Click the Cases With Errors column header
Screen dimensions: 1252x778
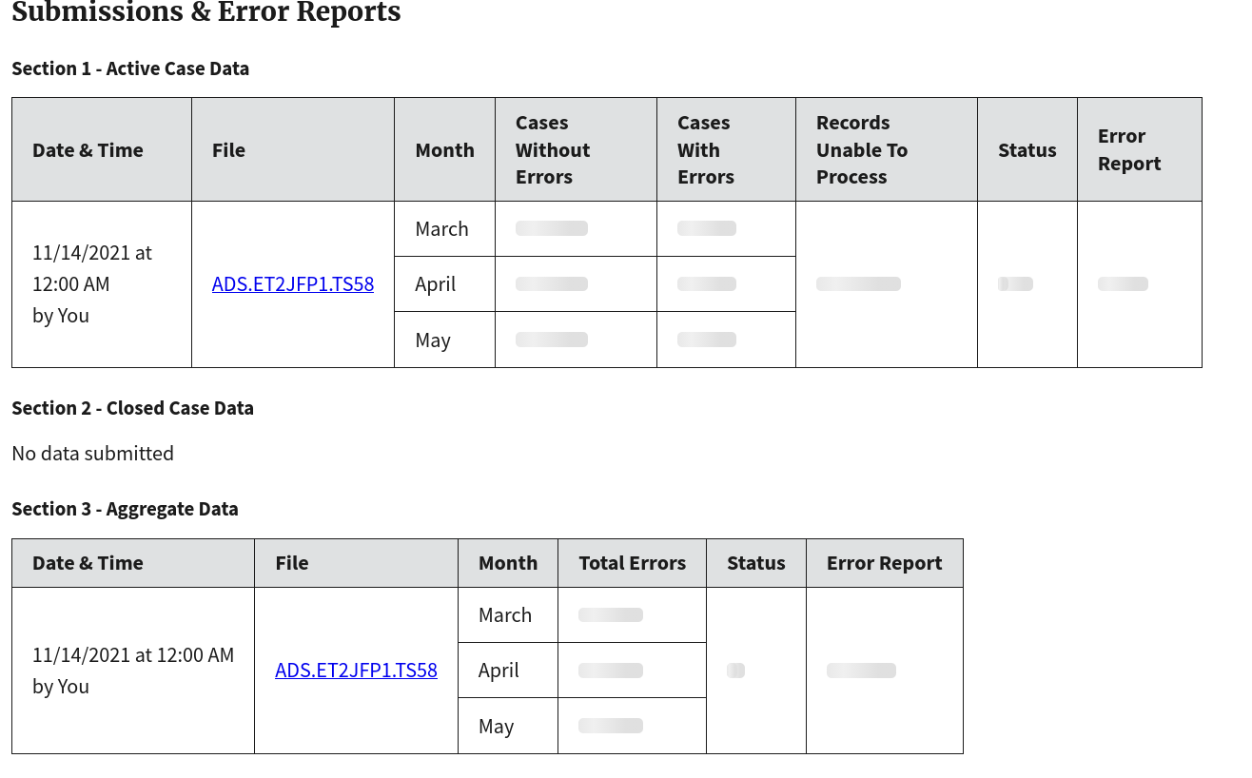tap(726, 149)
